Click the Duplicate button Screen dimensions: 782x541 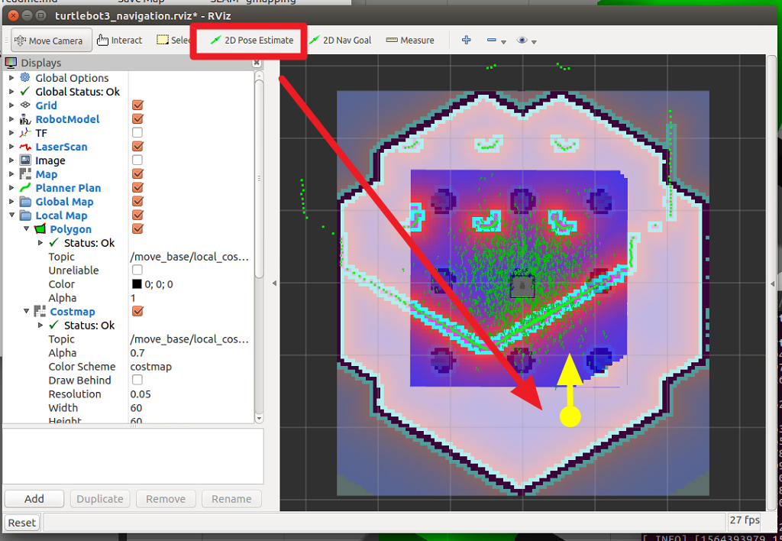[100, 498]
